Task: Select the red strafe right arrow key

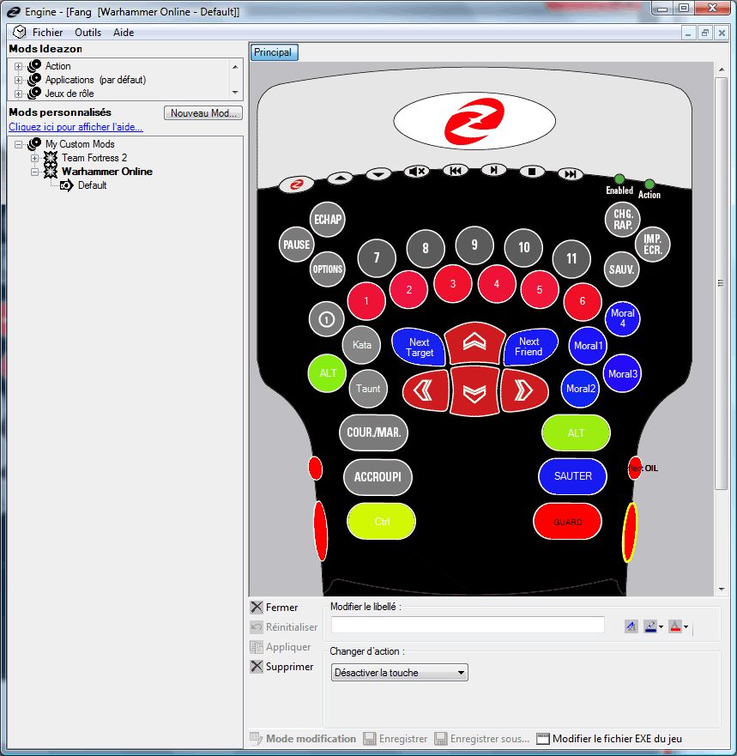Action: tap(524, 391)
